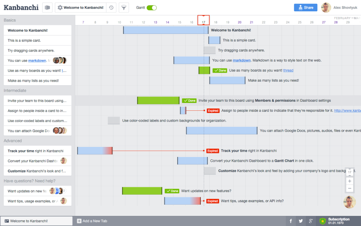The width and height of the screenshot is (361, 226).
Task: Open the filter funnel icon
Action: tap(124, 7)
